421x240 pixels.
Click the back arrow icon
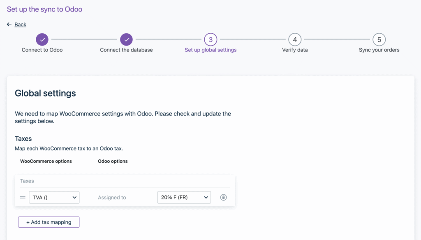(9, 25)
